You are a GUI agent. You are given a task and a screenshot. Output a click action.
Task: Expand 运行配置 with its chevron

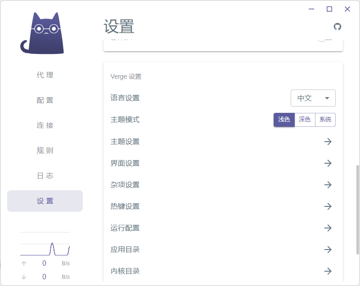(328, 228)
